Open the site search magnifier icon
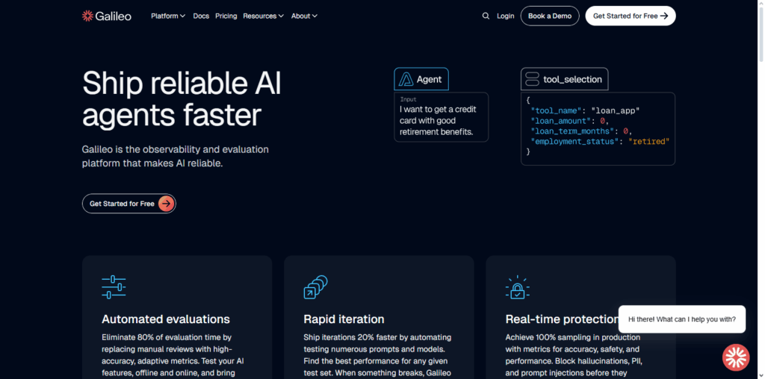 coord(486,16)
